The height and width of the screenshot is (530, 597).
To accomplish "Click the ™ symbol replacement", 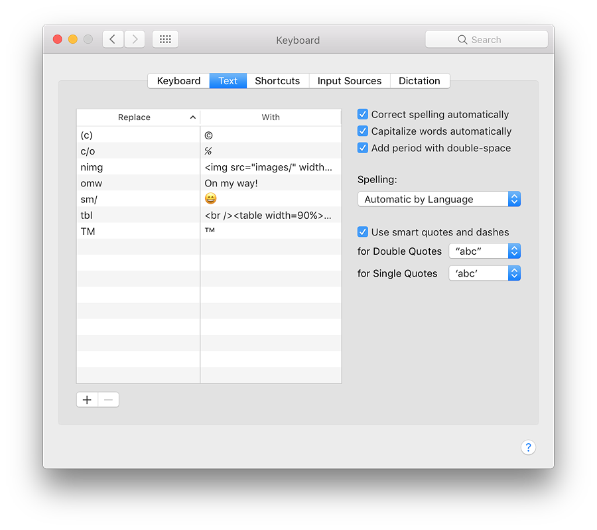I will [x=210, y=230].
